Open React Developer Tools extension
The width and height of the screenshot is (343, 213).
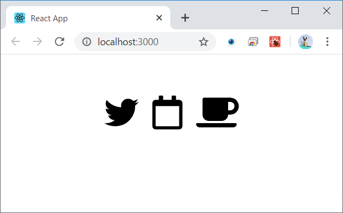[275, 41]
